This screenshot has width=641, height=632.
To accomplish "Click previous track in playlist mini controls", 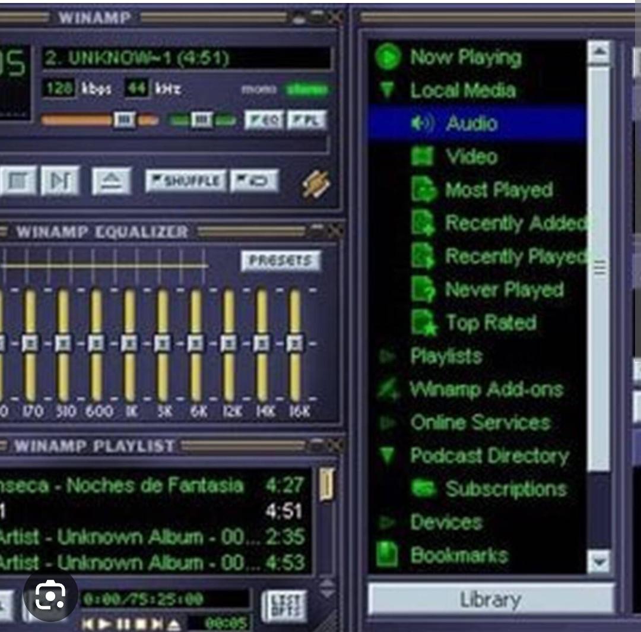I will [87, 624].
